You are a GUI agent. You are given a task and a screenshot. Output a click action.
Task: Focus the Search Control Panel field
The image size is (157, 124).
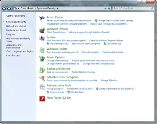pos(132,8)
